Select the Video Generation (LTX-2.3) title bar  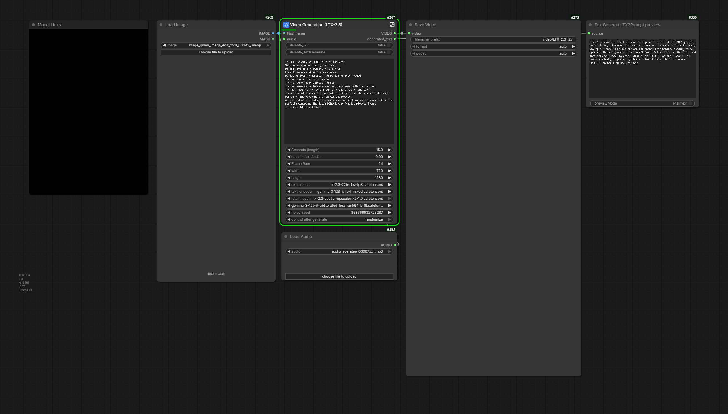(x=339, y=25)
